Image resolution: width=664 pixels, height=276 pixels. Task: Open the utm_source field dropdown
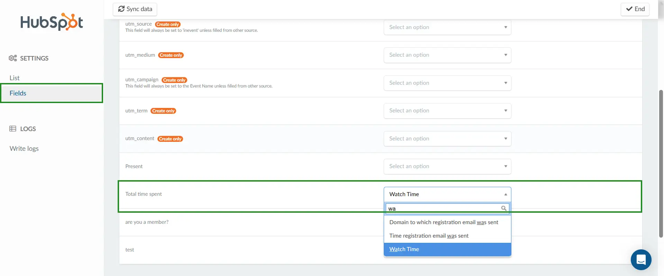point(447,27)
